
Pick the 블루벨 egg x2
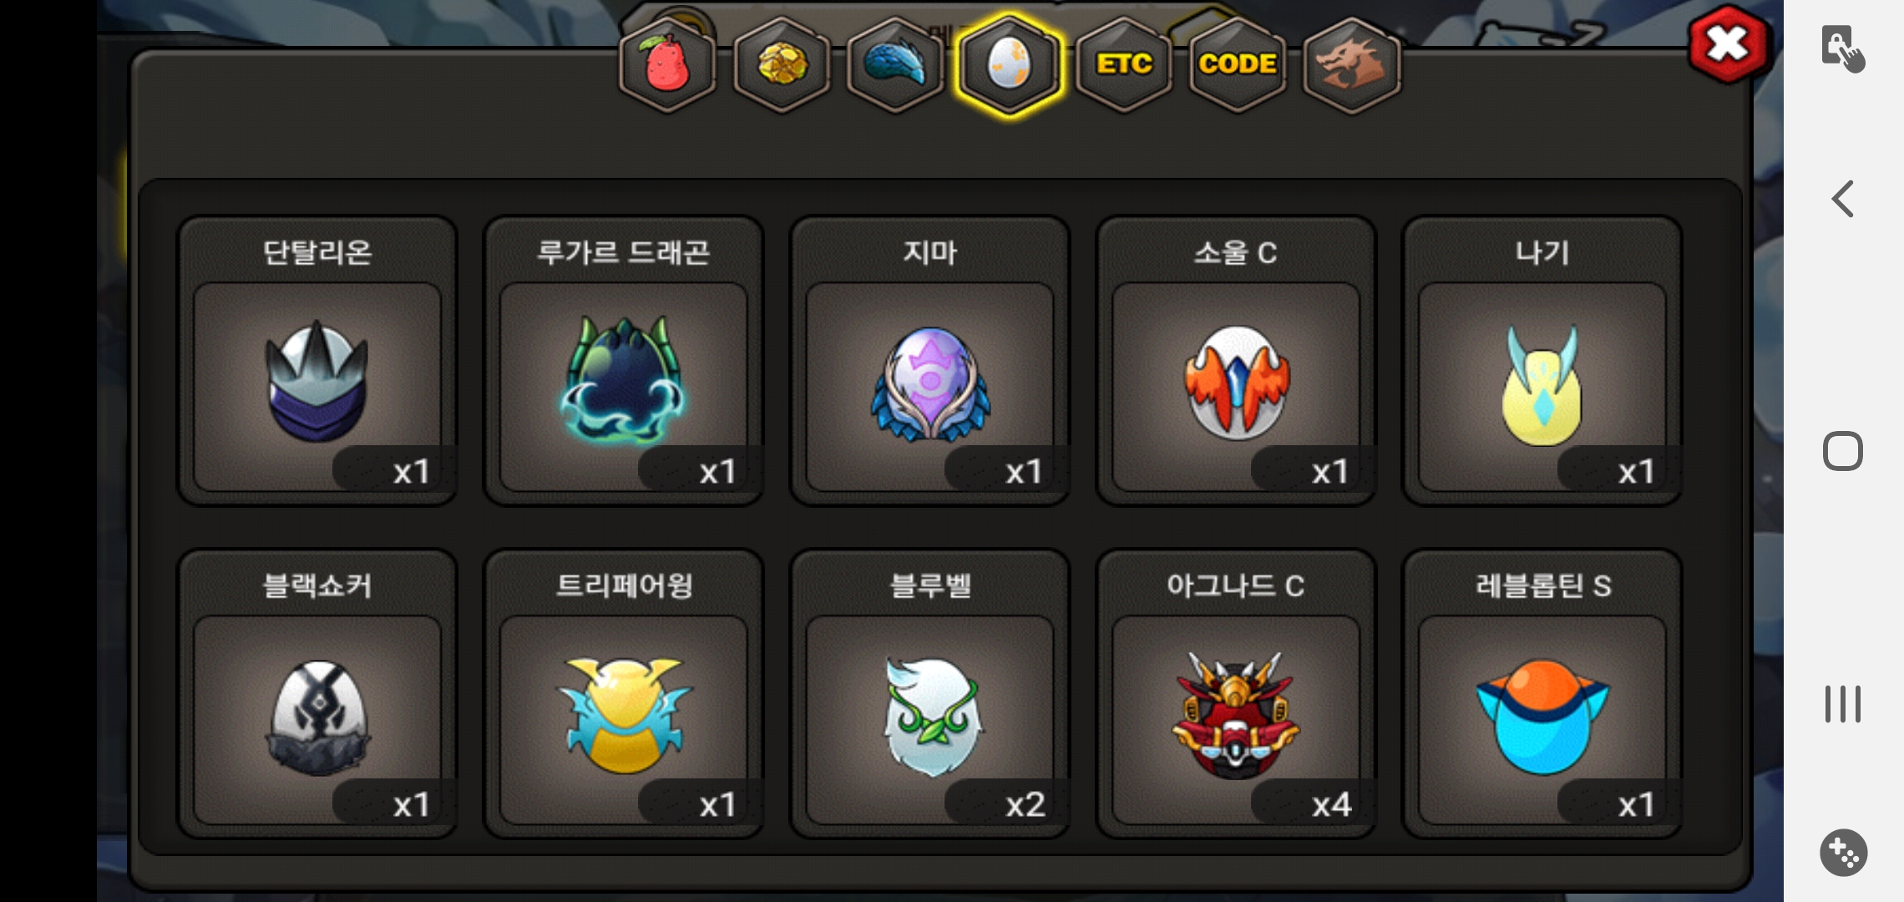point(929,694)
